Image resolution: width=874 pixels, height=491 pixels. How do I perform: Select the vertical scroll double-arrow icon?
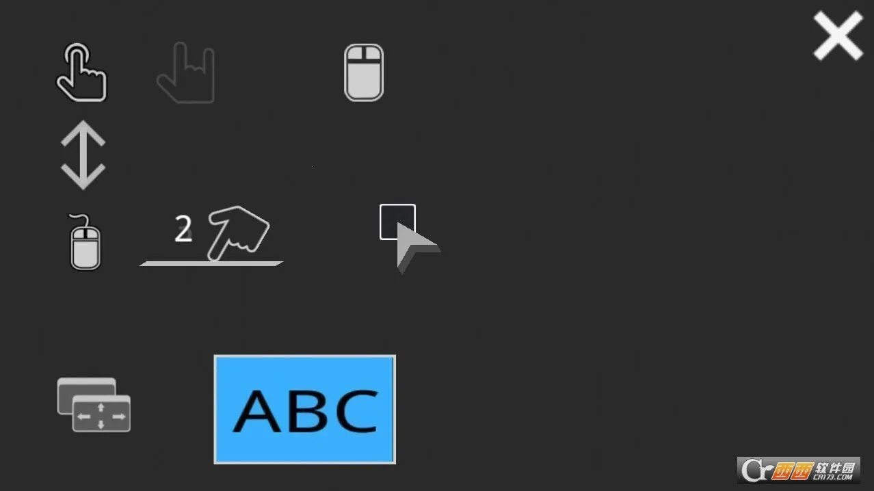[83, 155]
